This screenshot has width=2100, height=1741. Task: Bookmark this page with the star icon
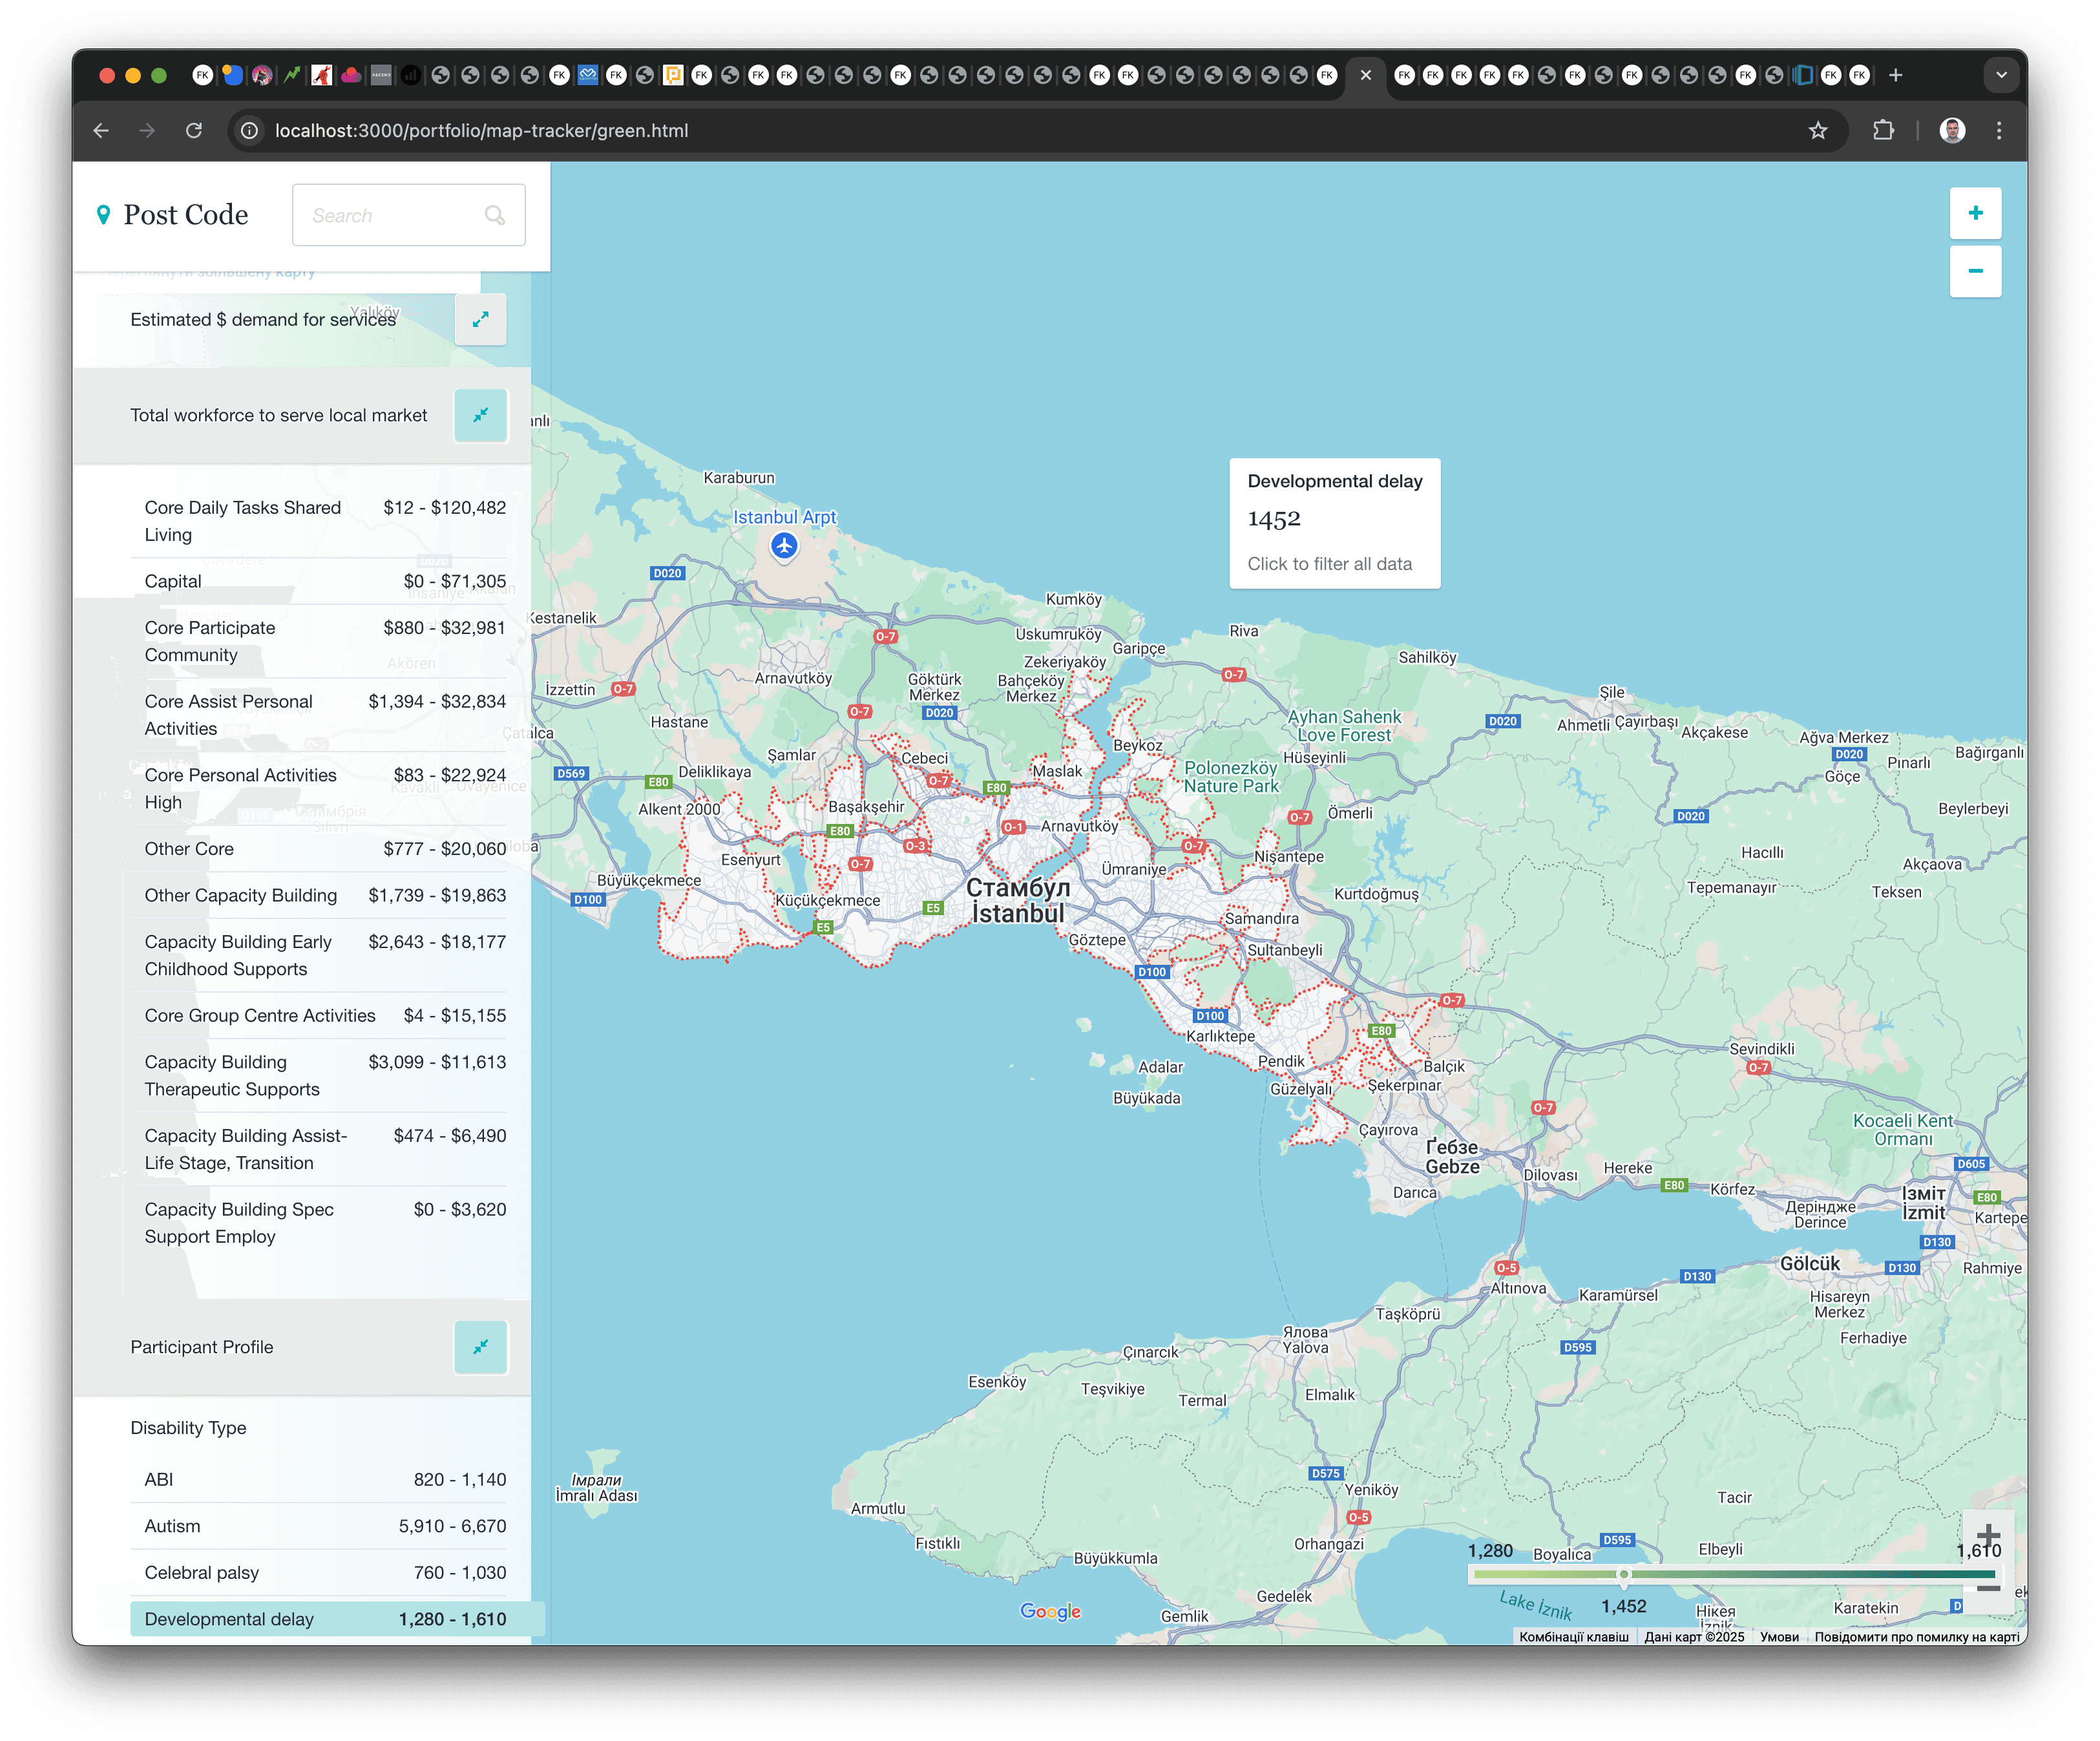pyautogui.click(x=1818, y=131)
